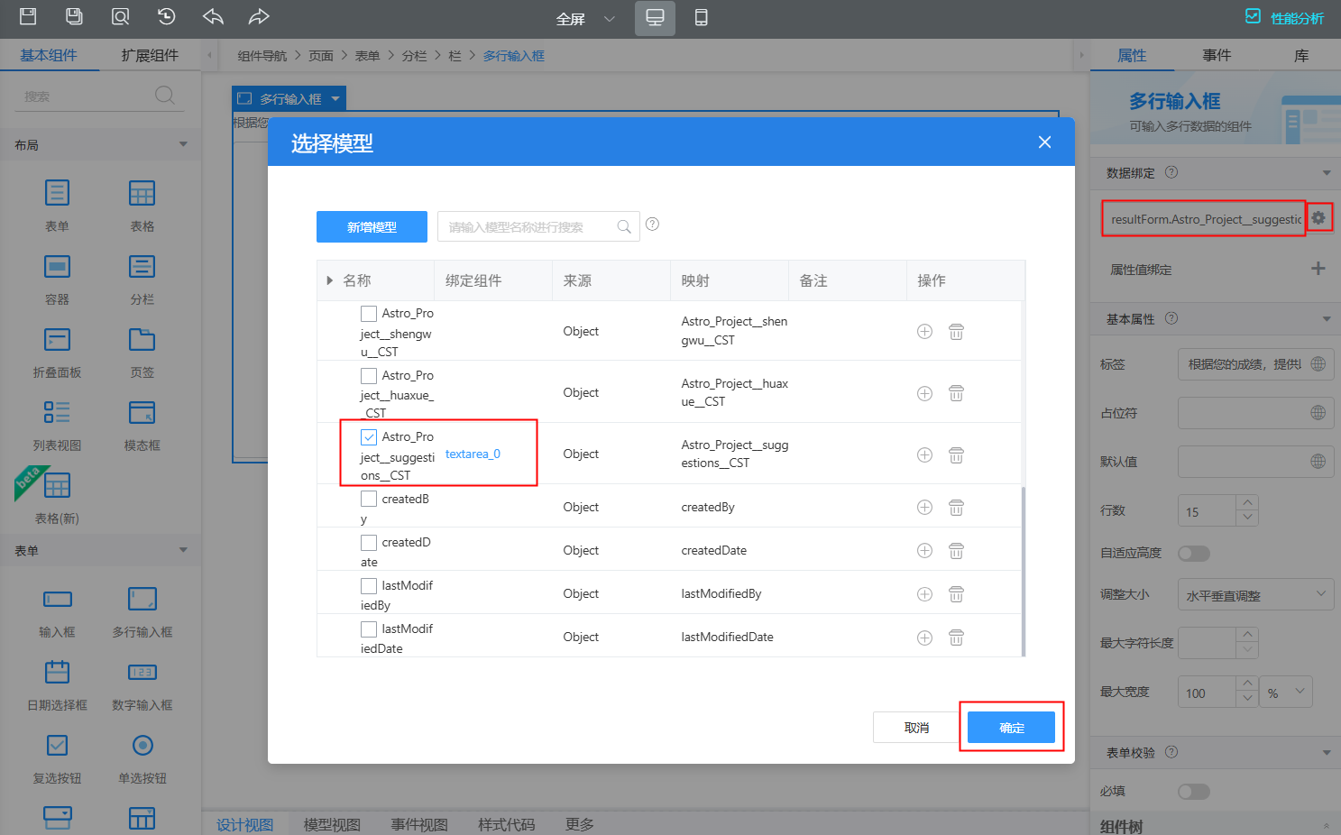
Task: Open the history icon in top toolbar
Action: coord(166,17)
